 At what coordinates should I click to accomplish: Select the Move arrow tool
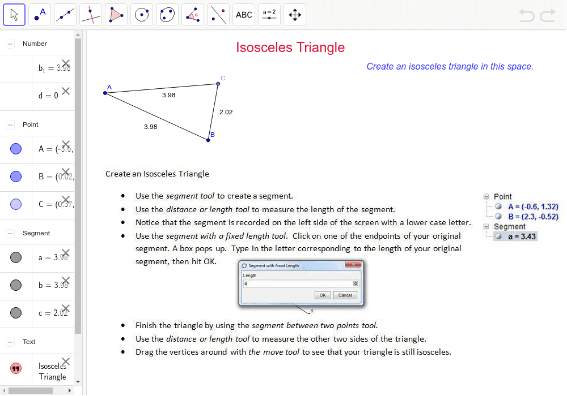coord(14,15)
